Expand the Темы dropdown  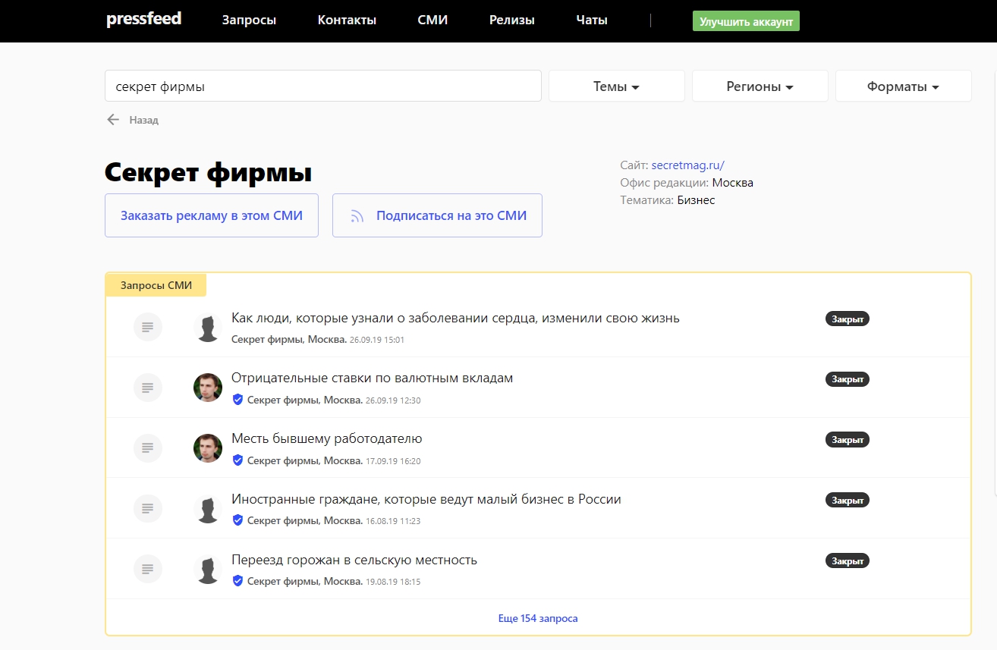point(616,86)
